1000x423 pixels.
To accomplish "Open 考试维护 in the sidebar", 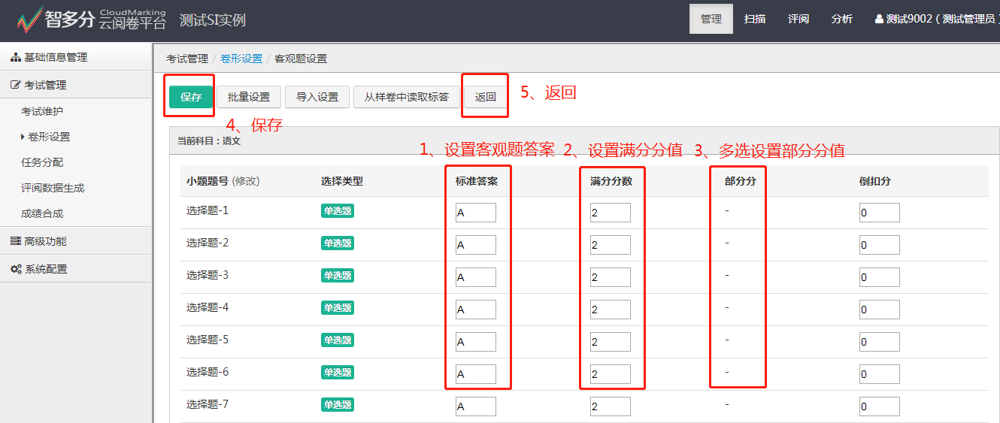I will coord(42,111).
